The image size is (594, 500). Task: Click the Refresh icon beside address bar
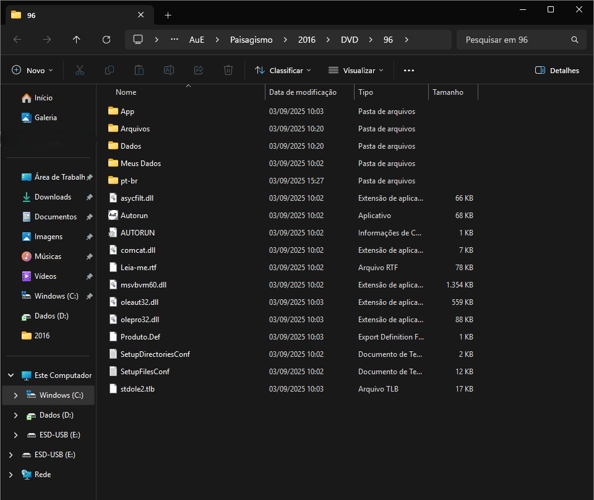(x=106, y=40)
